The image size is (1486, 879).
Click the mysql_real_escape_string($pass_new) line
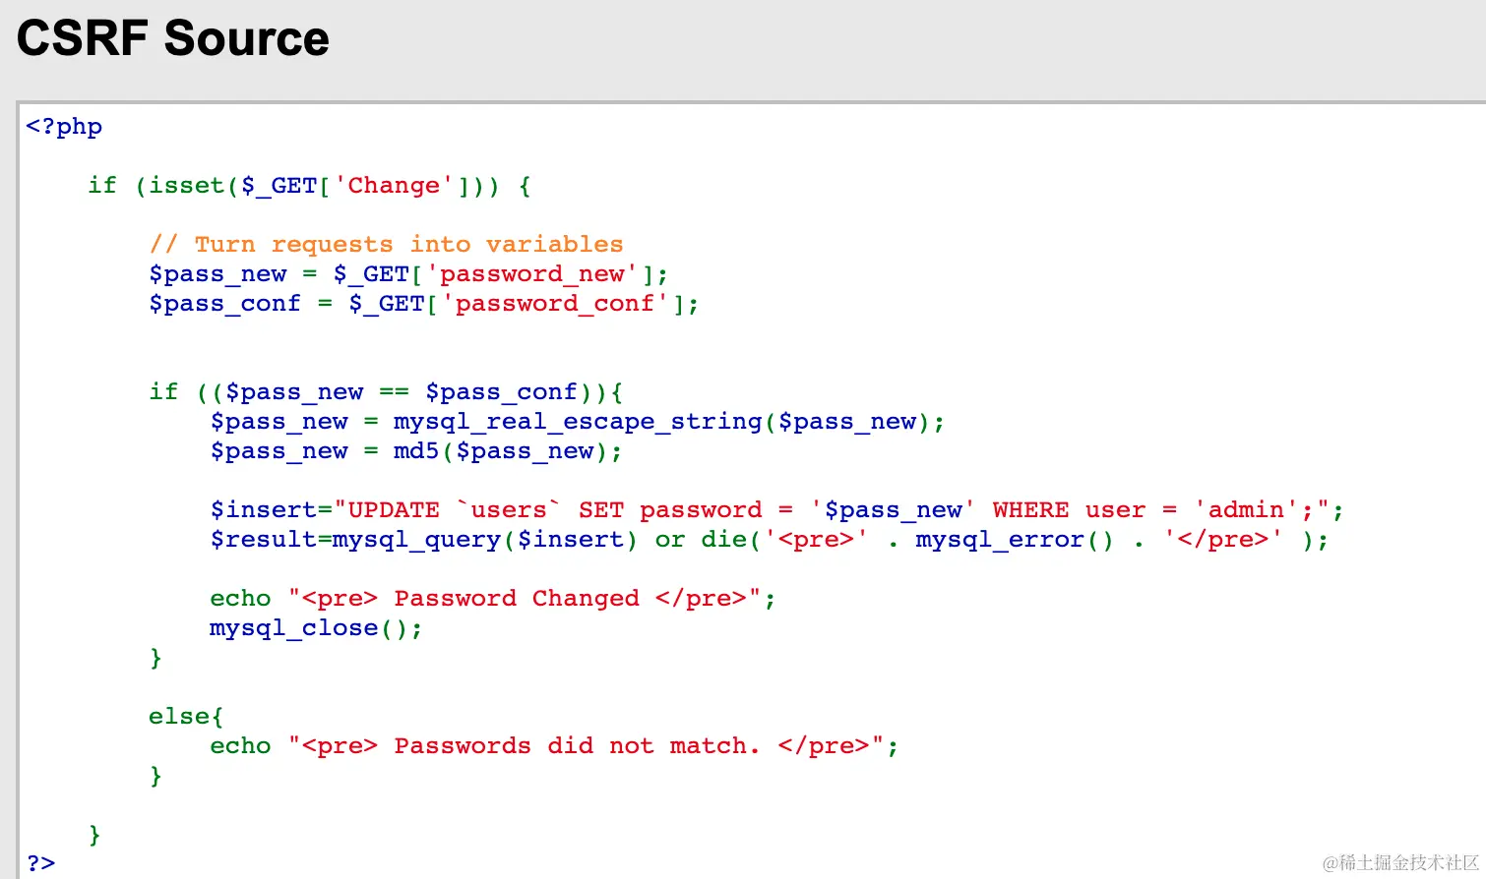[578, 422]
